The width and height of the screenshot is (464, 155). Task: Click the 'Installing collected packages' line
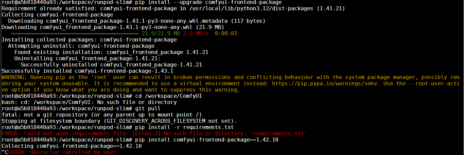(89, 40)
